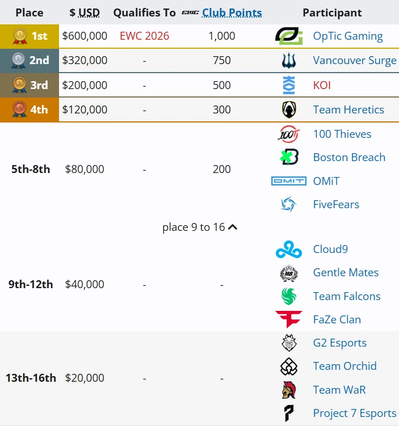
Task: Click the FaZe Clan red logo
Action: [x=289, y=319]
